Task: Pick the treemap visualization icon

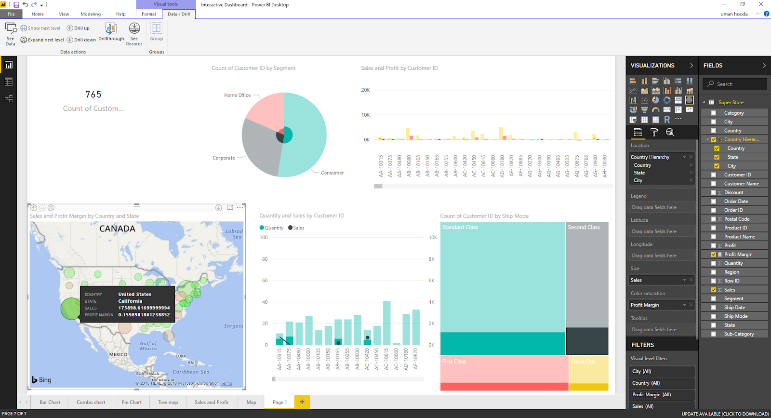Action: pos(678,100)
